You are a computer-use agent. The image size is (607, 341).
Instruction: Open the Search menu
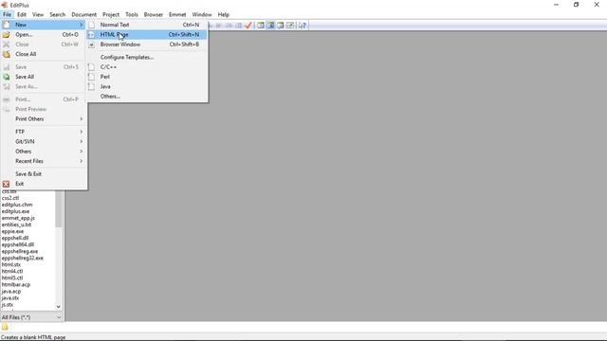coord(57,15)
